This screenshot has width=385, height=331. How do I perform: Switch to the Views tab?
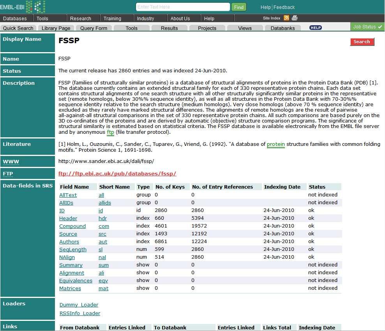coord(245,28)
